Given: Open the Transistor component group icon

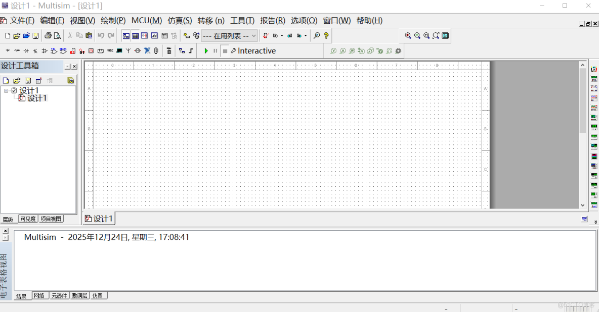Looking at the screenshot, I should (35, 50).
